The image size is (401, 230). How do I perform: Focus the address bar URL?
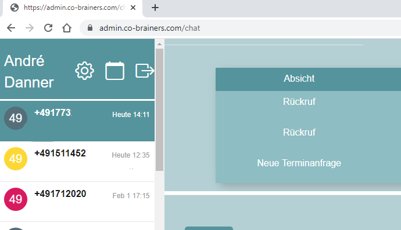[x=149, y=28]
